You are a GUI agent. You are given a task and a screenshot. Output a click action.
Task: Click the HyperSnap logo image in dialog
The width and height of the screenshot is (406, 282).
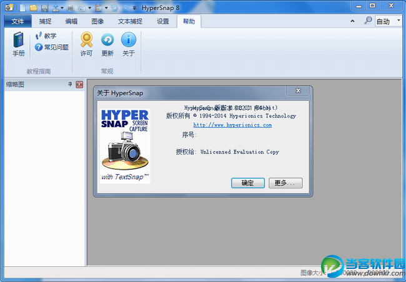tap(126, 146)
